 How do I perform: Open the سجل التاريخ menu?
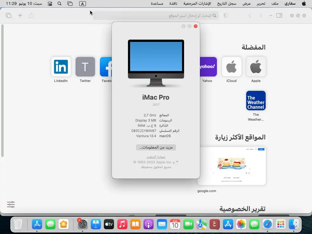227,3
